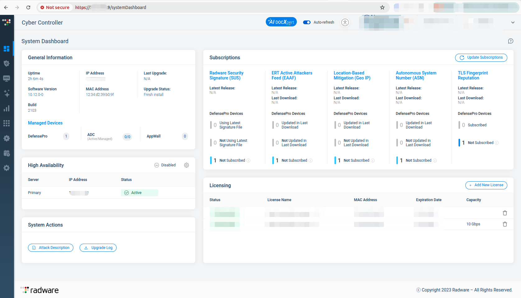
Task: Toggle the Auto-refresh switch
Action: pos(307,22)
